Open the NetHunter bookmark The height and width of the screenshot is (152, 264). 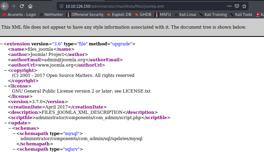click(51, 15)
